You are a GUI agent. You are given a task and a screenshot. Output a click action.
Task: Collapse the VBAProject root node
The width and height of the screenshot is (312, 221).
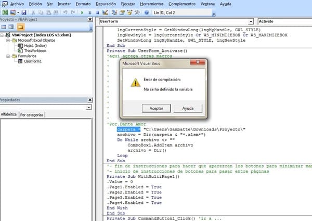3,35
